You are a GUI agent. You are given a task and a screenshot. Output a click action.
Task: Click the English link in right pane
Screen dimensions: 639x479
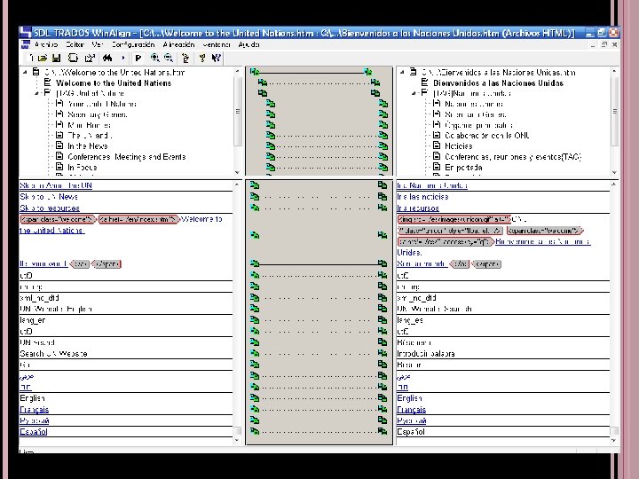(x=409, y=398)
